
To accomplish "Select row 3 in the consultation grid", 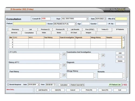I will pos(65,45).
